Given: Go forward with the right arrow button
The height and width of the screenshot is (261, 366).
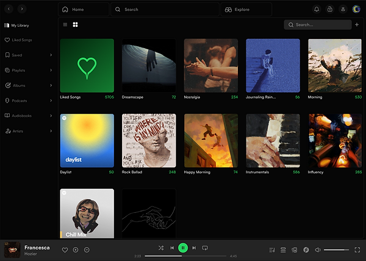Looking at the screenshot, I should (x=22, y=9).
